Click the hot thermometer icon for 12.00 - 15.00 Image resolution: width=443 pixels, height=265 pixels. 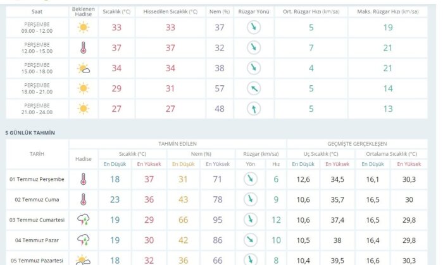pos(84,48)
